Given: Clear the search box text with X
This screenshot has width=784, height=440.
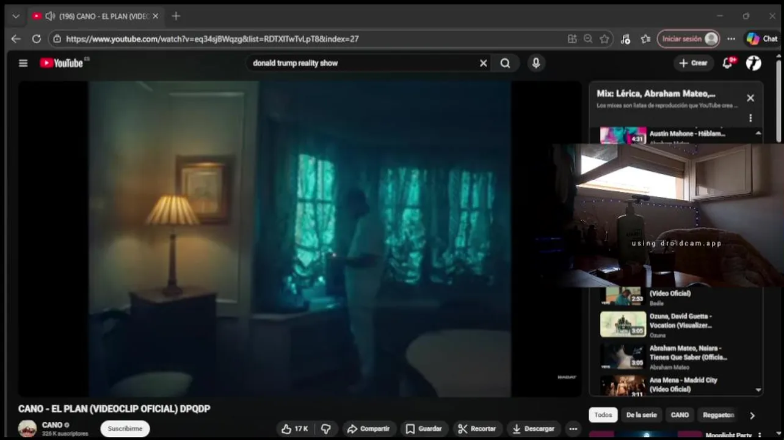Looking at the screenshot, I should point(483,63).
